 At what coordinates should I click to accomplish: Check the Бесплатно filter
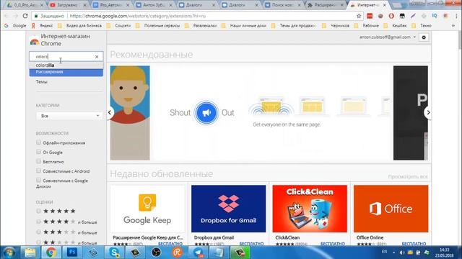click(x=38, y=161)
